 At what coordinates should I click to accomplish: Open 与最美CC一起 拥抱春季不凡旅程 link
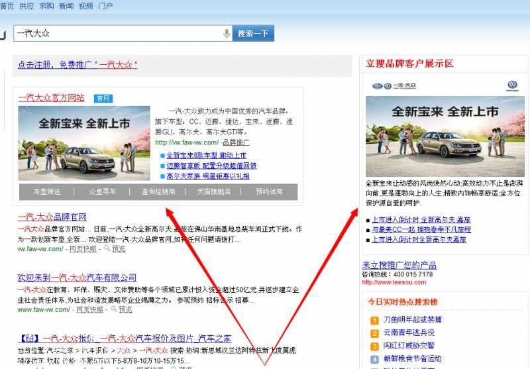tap(421, 230)
